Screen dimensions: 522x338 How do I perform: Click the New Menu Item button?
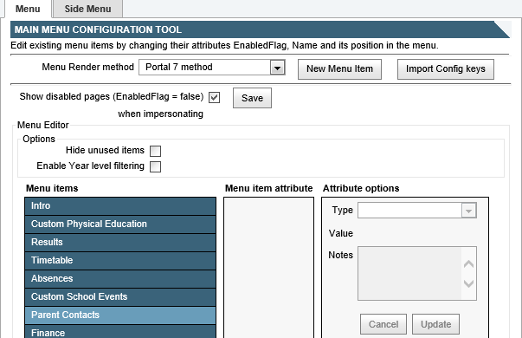point(339,69)
